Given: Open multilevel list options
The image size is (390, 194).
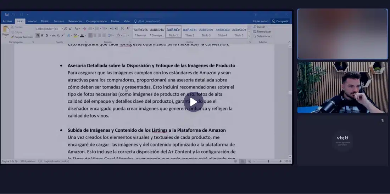Looking at the screenshot, I should click(x=104, y=29).
